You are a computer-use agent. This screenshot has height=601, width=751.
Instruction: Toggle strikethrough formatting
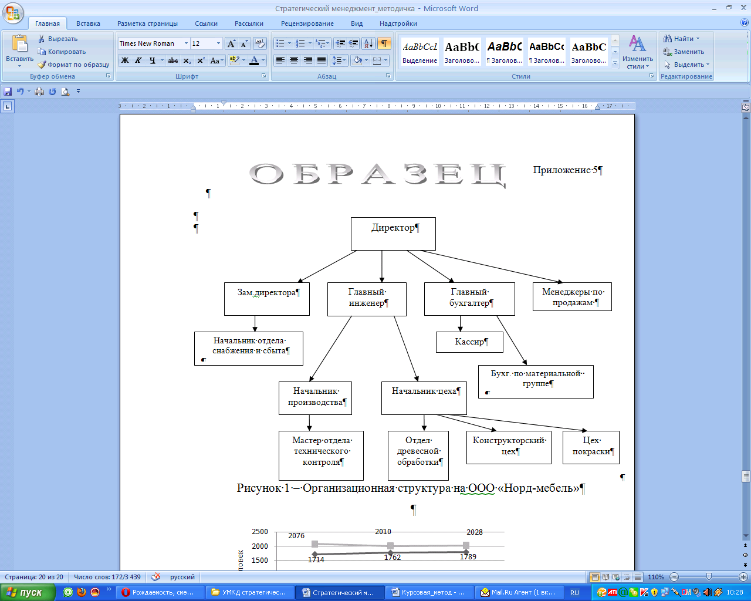tap(173, 60)
